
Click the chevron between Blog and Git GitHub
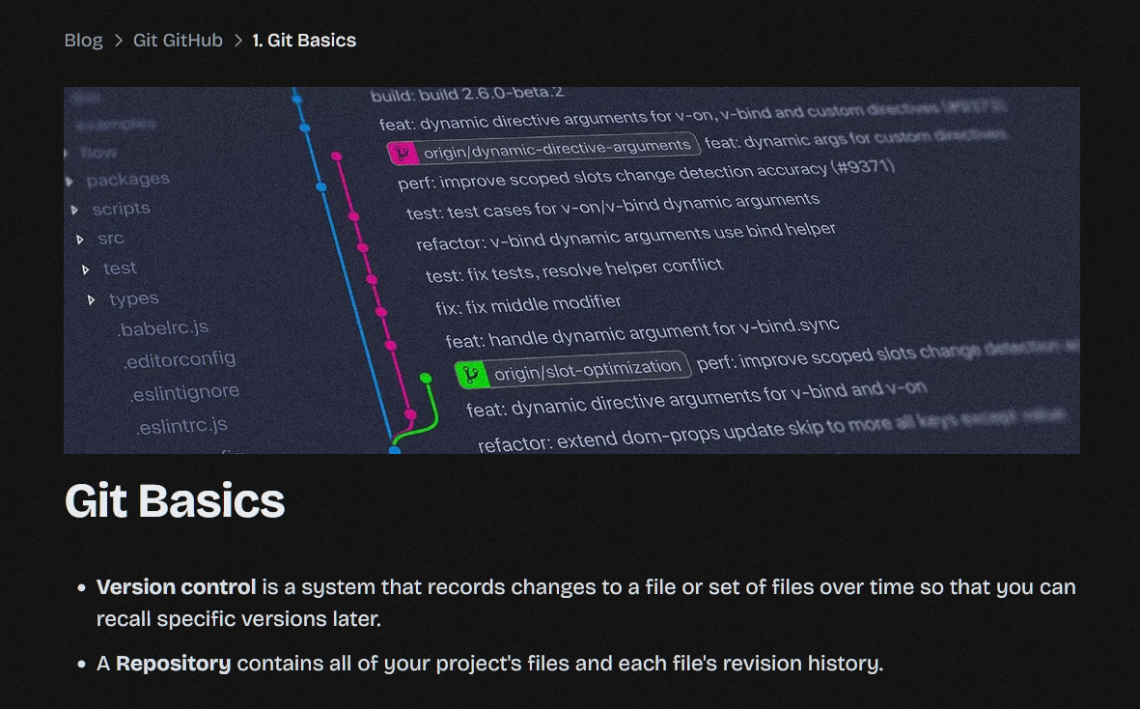(x=120, y=40)
